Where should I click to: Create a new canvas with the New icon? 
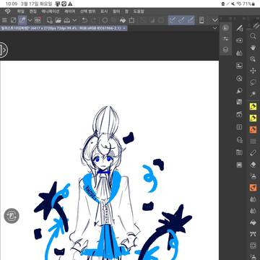(50, 20)
